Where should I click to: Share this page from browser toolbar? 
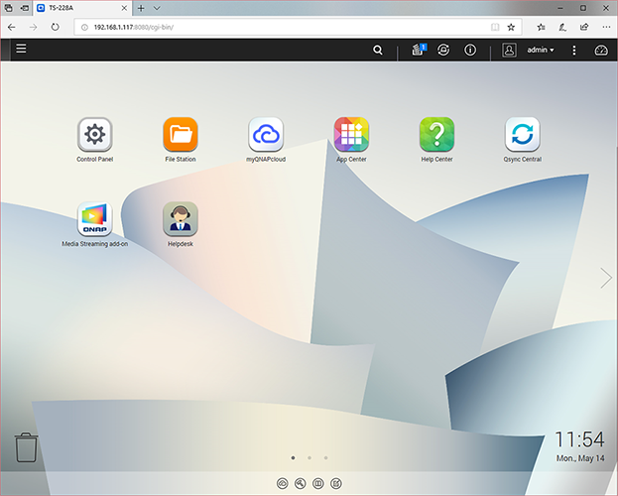click(x=584, y=27)
